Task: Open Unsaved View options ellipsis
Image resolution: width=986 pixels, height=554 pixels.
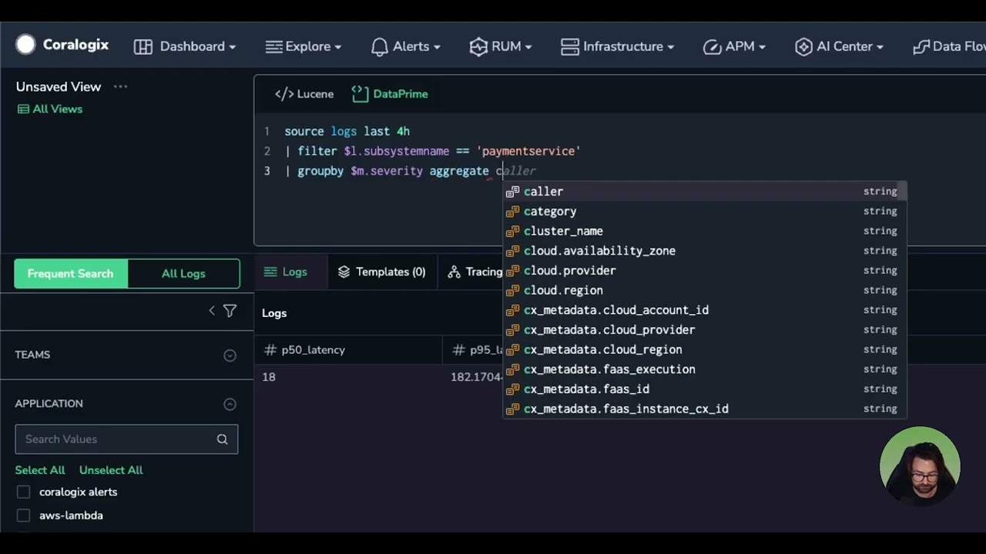Action: [x=120, y=86]
